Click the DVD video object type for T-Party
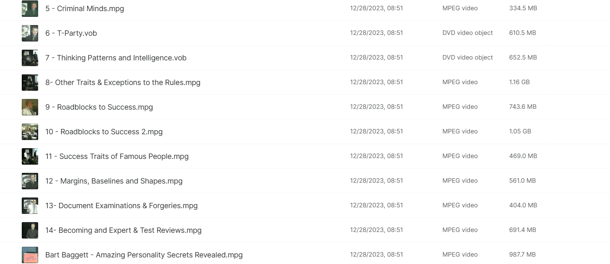Image resolution: width=610 pixels, height=264 pixels. (x=468, y=33)
